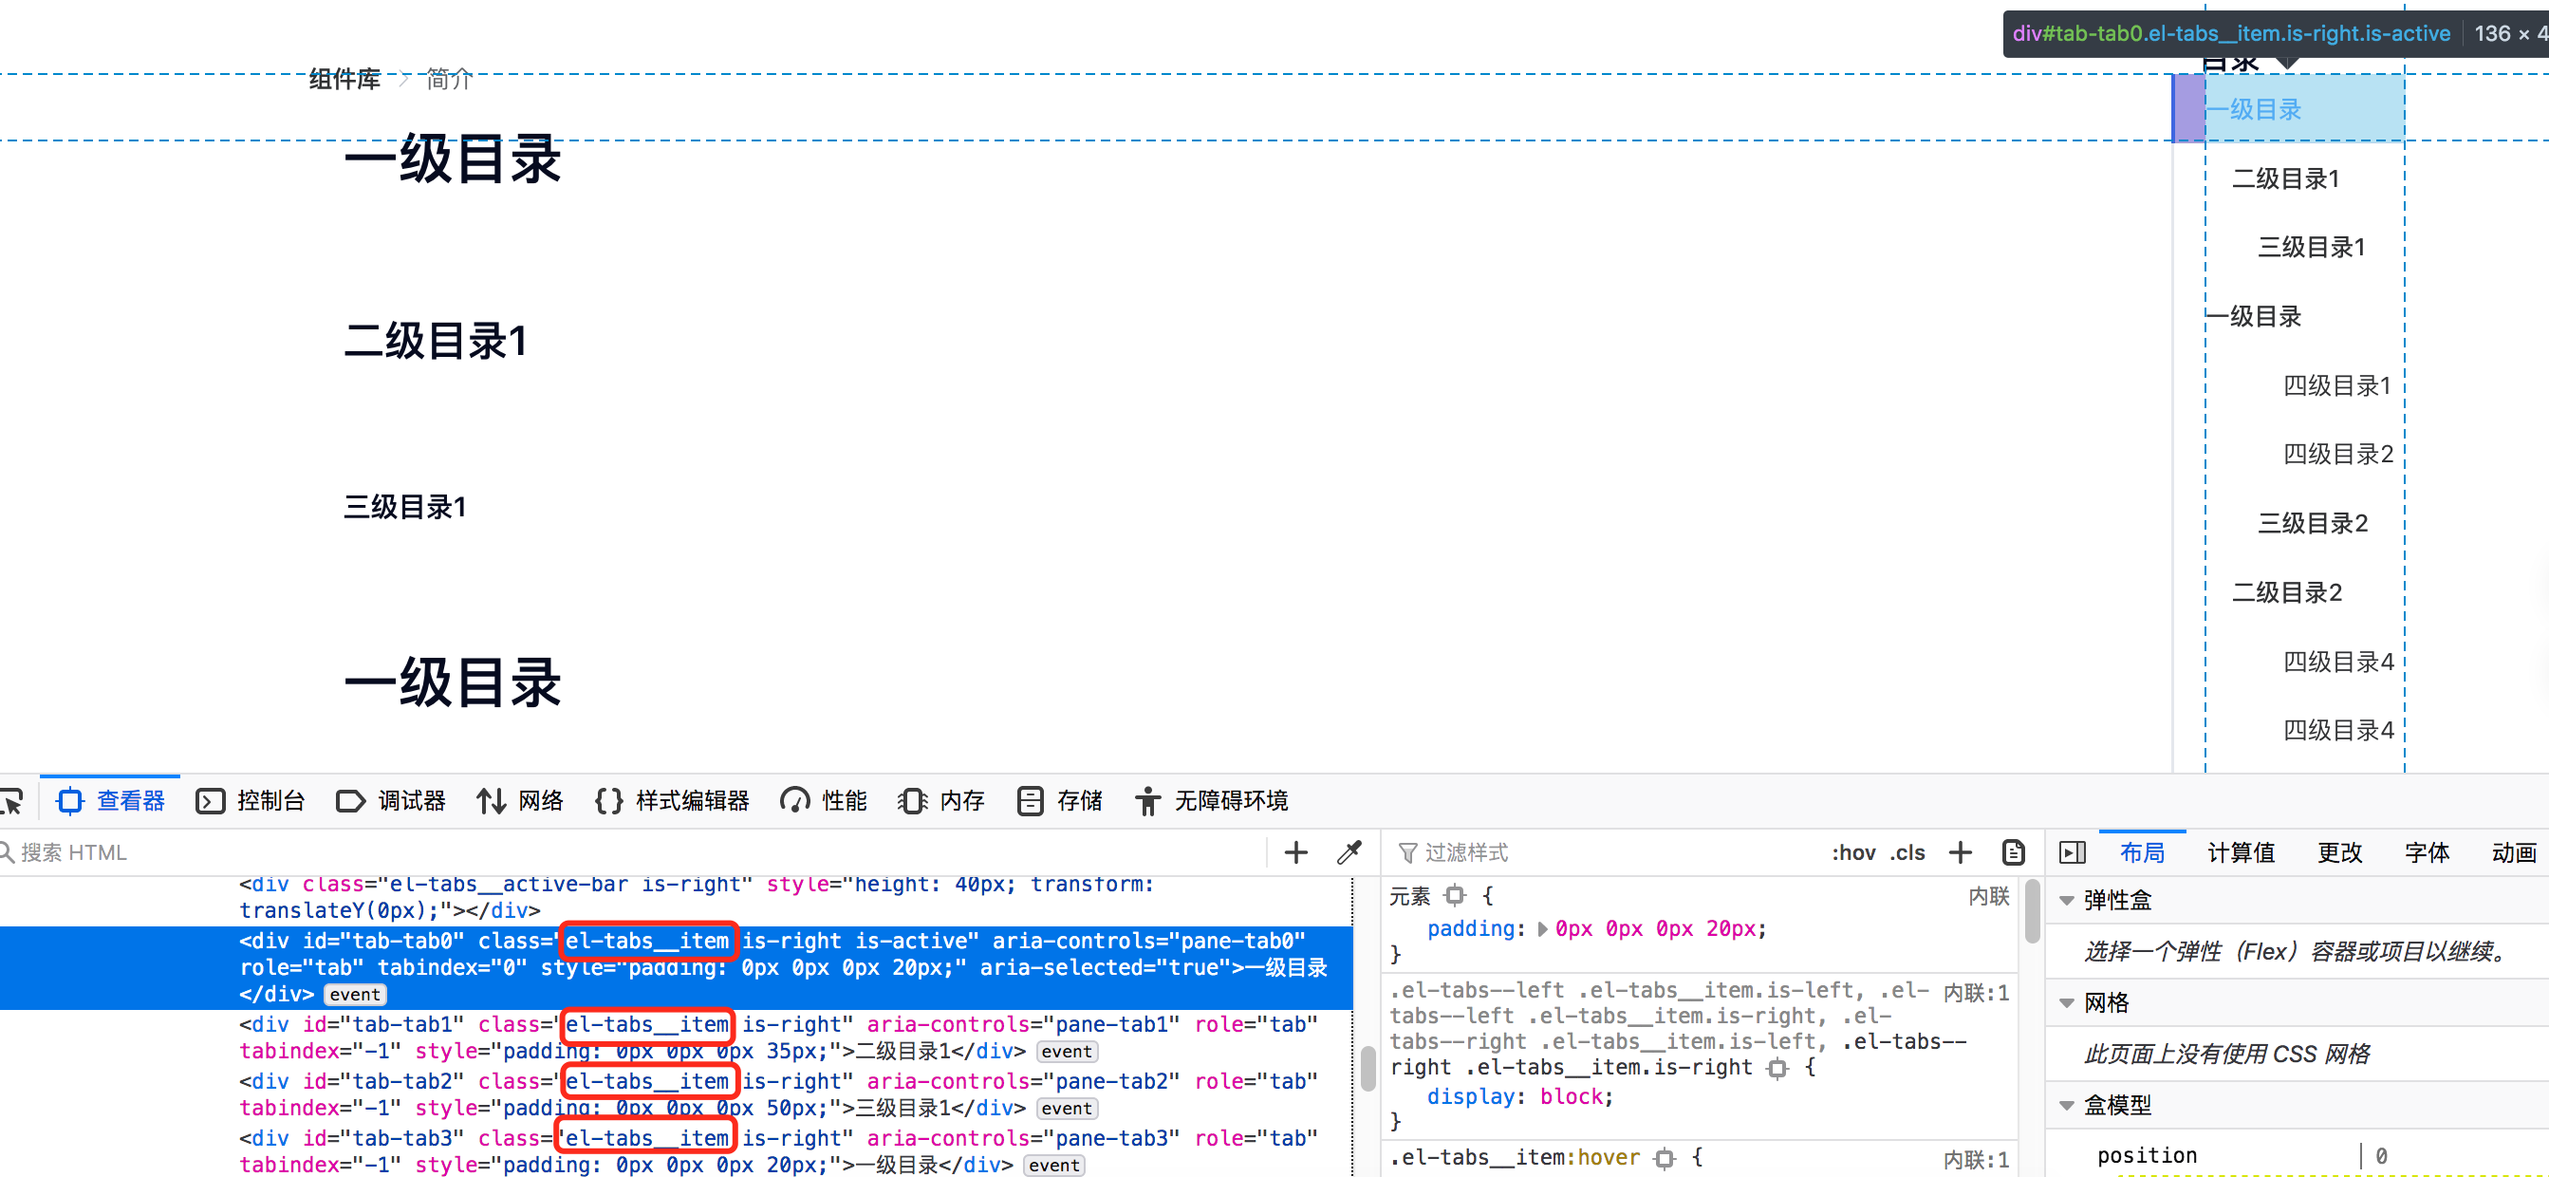This screenshot has height=1177, width=2549.
Task: Click the add new rule plus icon
Action: (1961, 852)
